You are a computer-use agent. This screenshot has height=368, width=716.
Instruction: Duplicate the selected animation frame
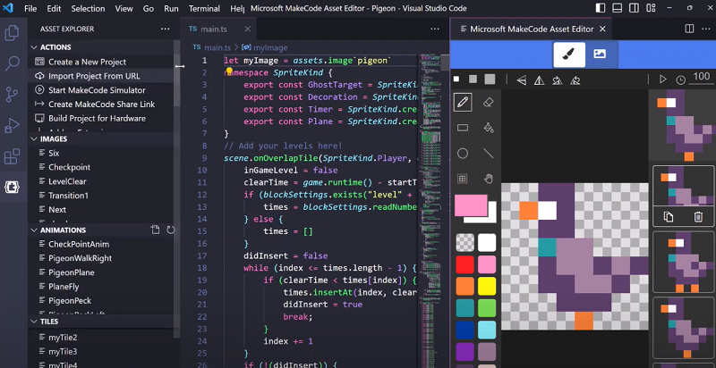point(668,217)
